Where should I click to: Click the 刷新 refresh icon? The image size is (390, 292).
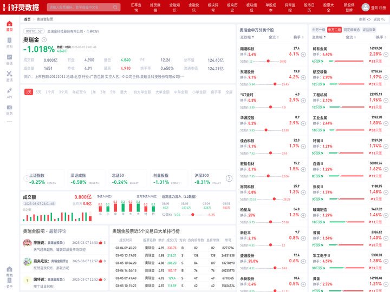click(x=369, y=19)
